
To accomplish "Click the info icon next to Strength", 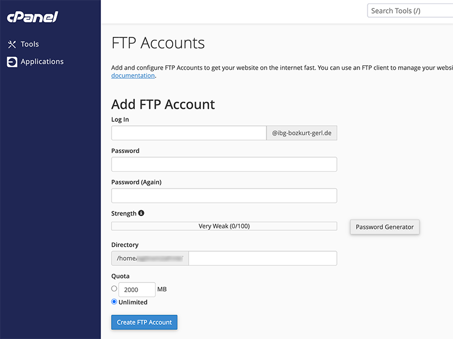I will pos(139,213).
